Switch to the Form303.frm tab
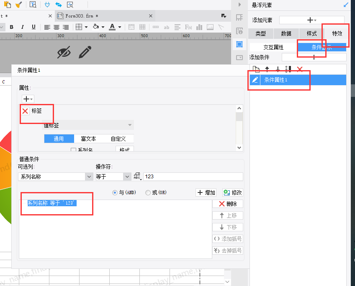Image resolution: width=355 pixels, height=286 pixels. 105,16
